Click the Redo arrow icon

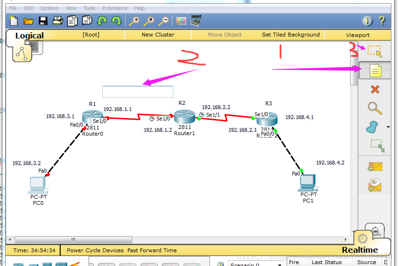click(x=117, y=21)
